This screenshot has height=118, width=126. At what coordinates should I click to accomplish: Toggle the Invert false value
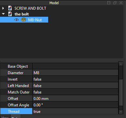pyautogui.click(x=75, y=79)
